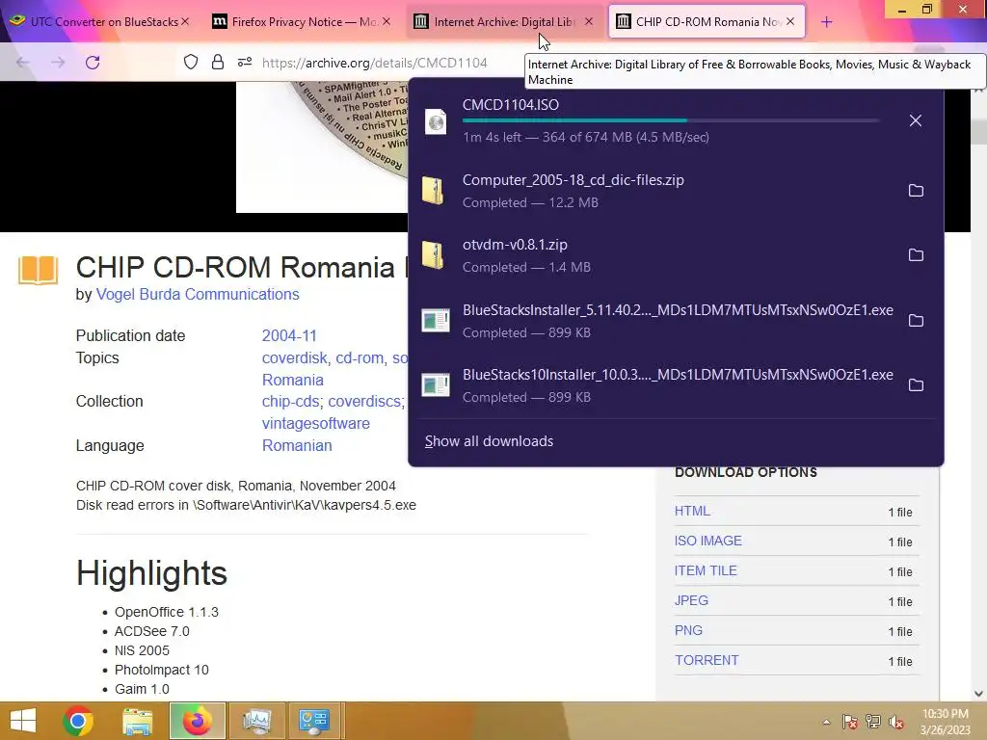Viewport: 987px width, 740px height.
Task: Launch Google Chrome from taskbar
Action: pos(78,721)
